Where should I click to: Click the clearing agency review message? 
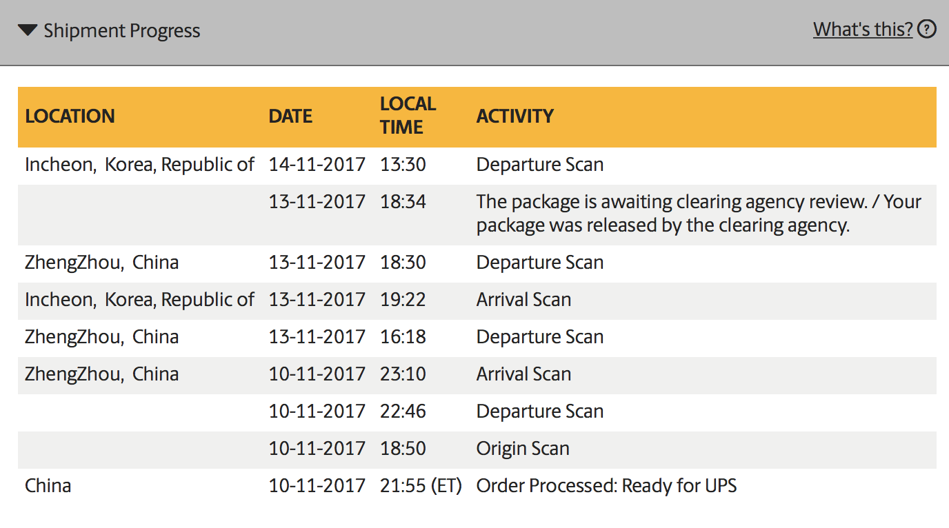pos(699,214)
